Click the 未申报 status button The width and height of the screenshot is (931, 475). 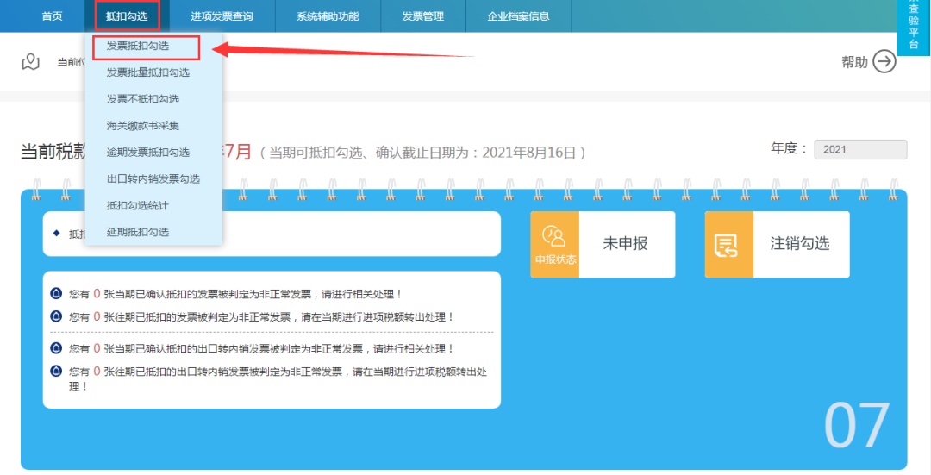pyautogui.click(x=625, y=244)
